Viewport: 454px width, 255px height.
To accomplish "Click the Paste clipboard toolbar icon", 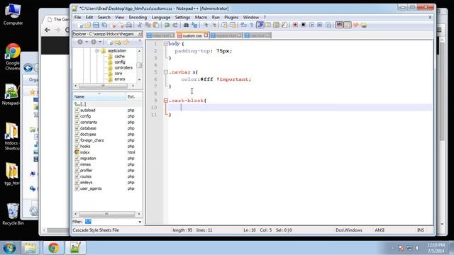I will click(x=156, y=25).
